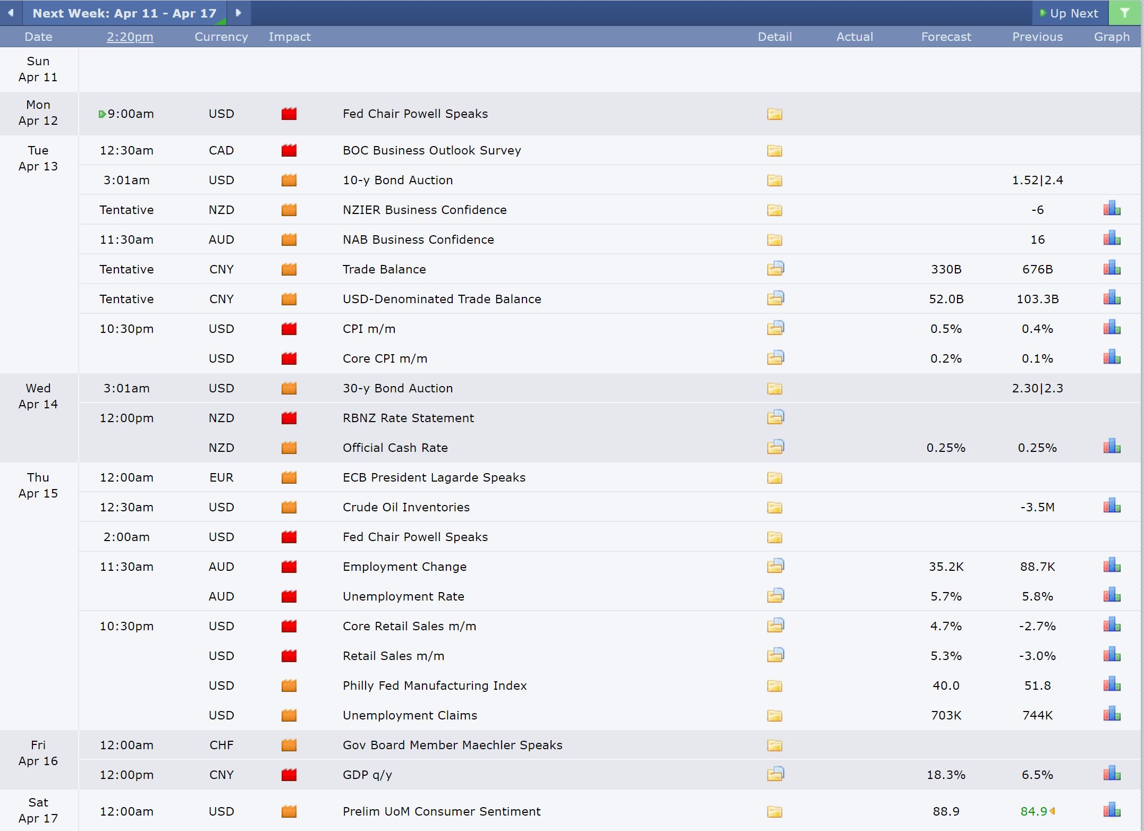This screenshot has width=1144, height=831.
Task: Open detail folder for Fed Chair Powell Speaks on Mon Apr 12
Action: point(775,114)
